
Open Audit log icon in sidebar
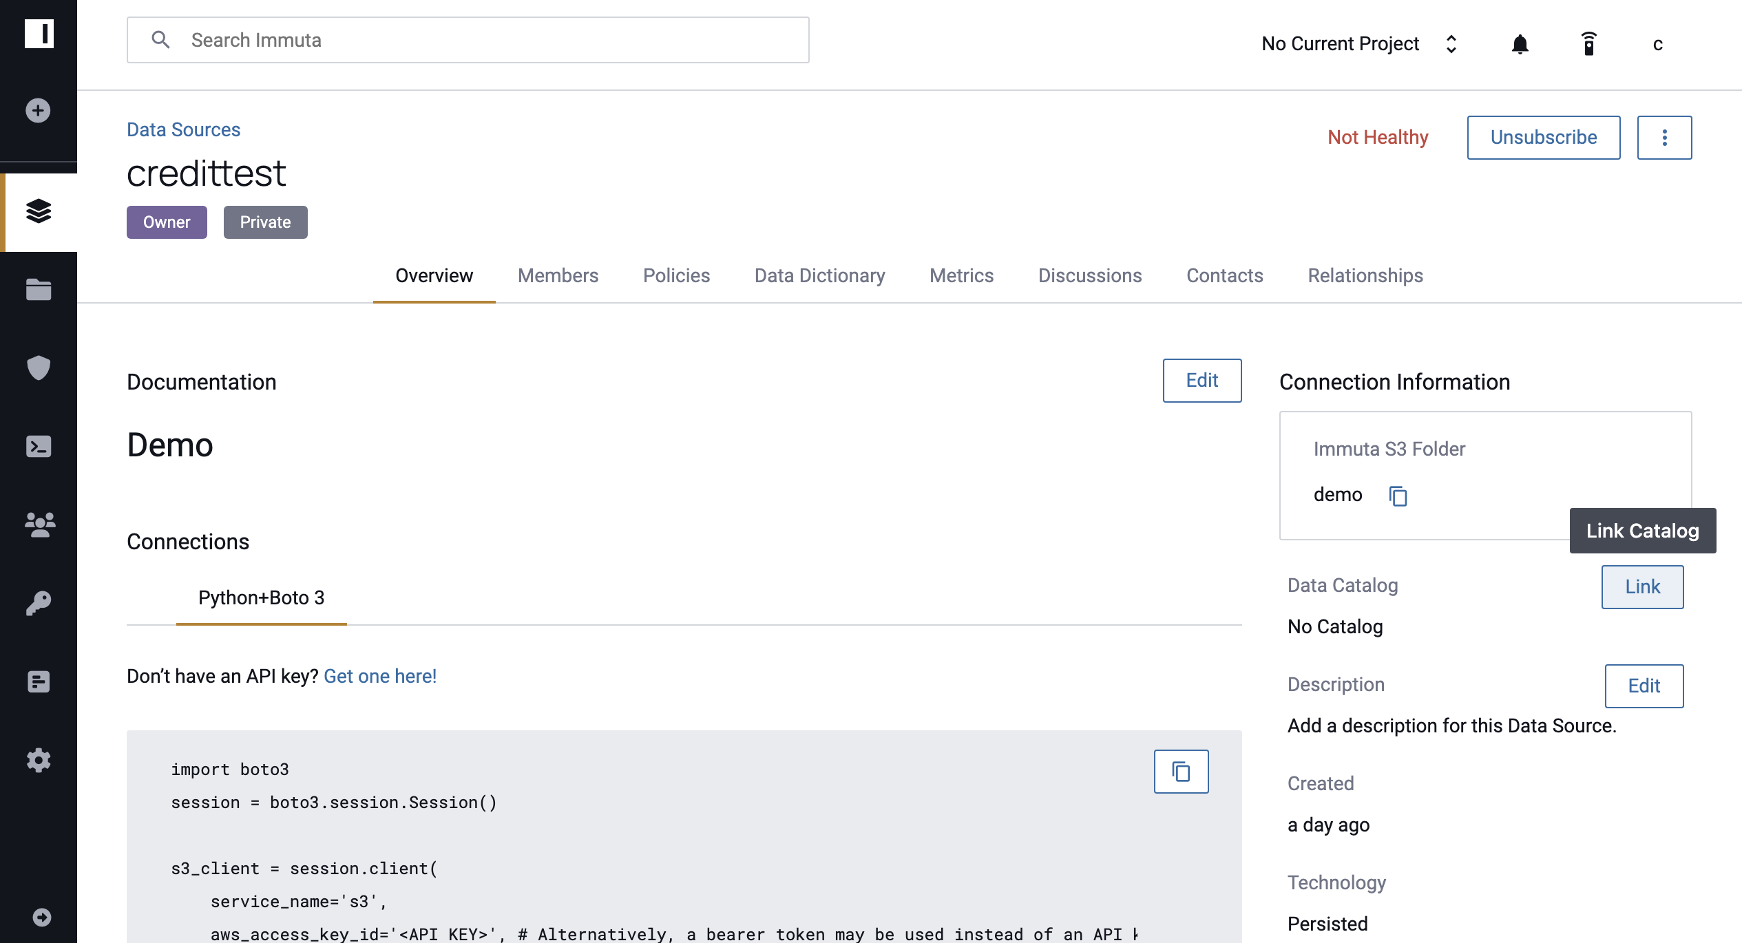tap(39, 681)
